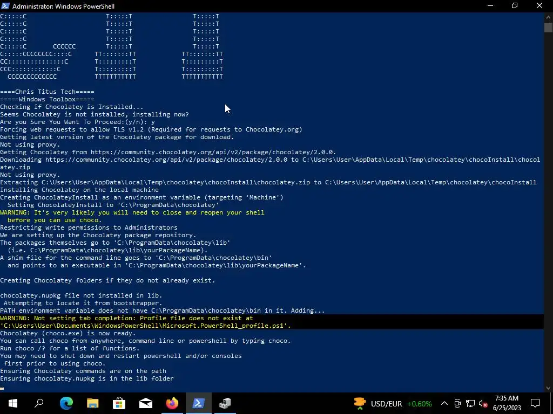
Task: Open File Explorer from taskbar
Action: tap(93, 403)
